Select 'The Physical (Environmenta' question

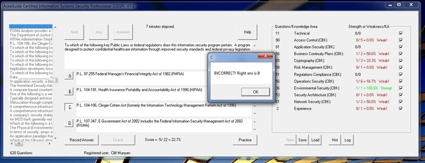click(31, 127)
